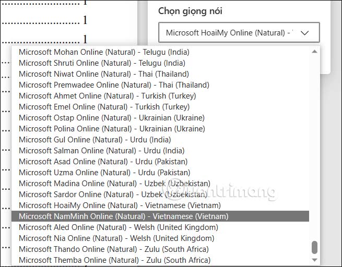
Task: Choose Microsoft Niwat Online Thai voice
Action: 160,74
